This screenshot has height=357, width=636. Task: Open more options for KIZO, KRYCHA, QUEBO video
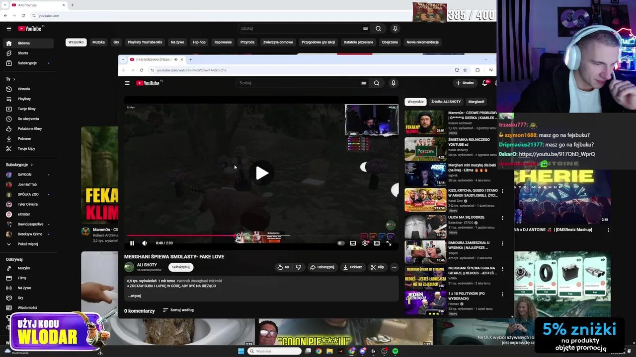coord(502,191)
